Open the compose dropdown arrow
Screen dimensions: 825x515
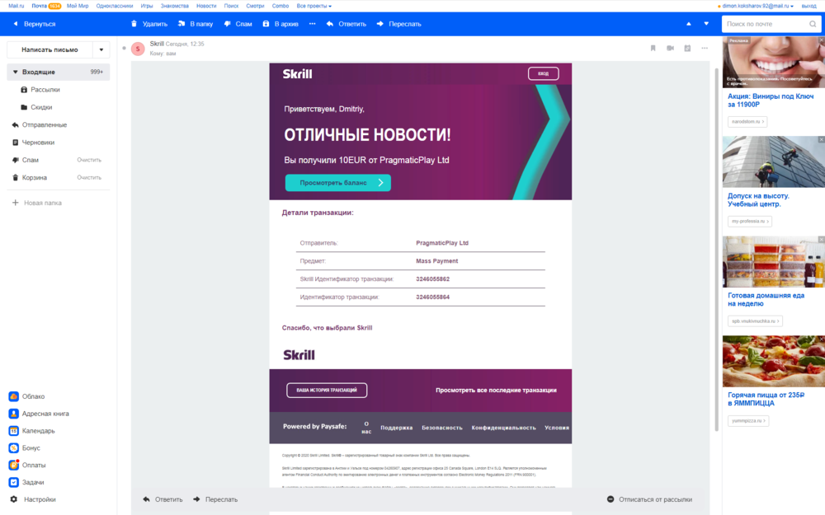click(101, 49)
